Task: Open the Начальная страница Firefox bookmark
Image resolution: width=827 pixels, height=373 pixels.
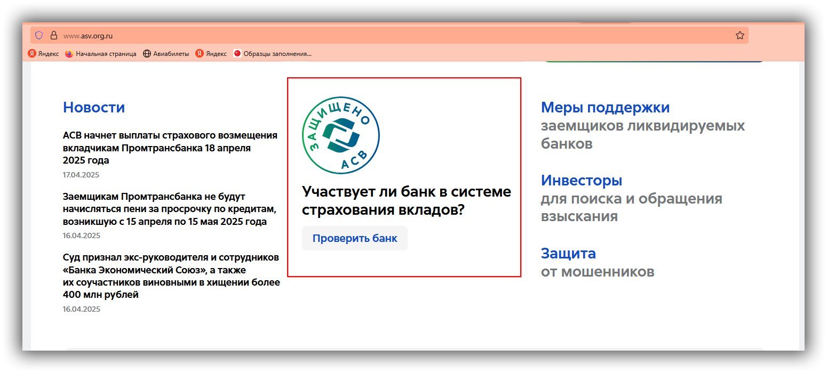Action: point(101,54)
